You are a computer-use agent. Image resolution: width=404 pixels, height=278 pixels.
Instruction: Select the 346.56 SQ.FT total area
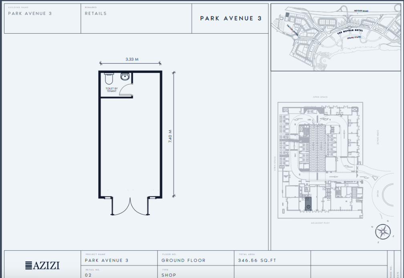pyautogui.click(x=257, y=260)
